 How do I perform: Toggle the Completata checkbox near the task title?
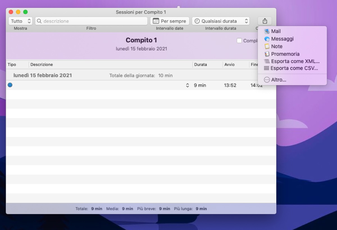click(x=239, y=40)
